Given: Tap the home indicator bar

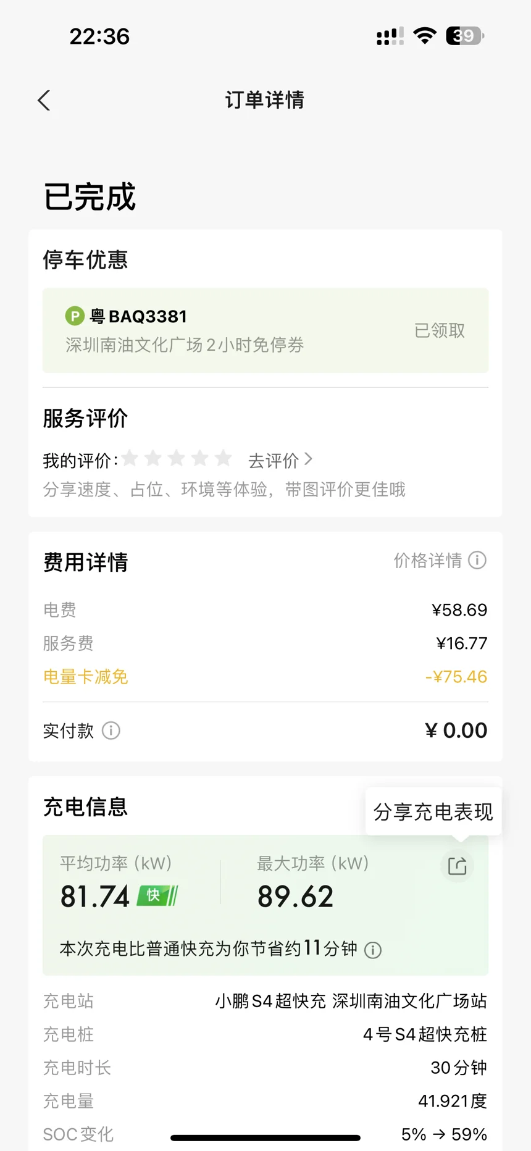Looking at the screenshot, I should [265, 1137].
